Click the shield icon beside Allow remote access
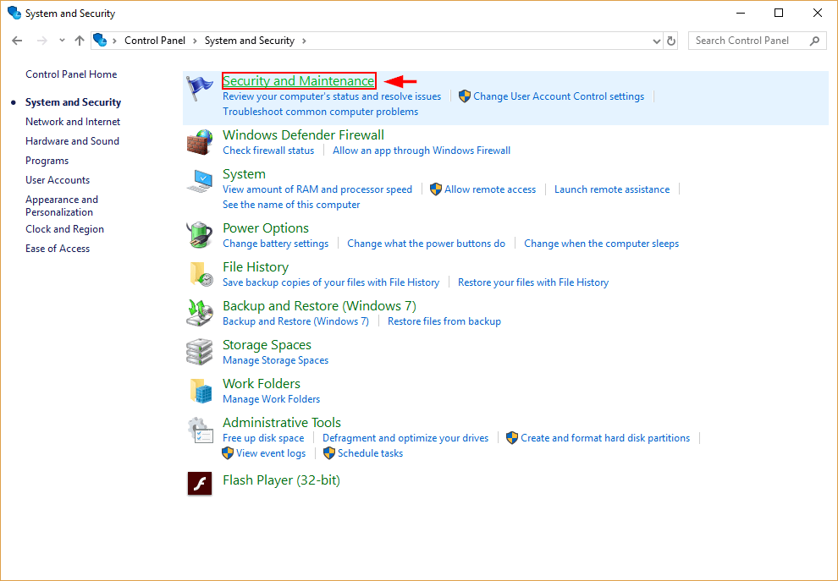The height and width of the screenshot is (581, 838). click(x=436, y=189)
